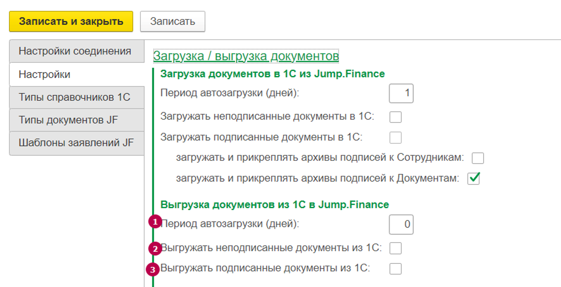Check signature archives to 'Сотрудникам' checkbox
Screen dimensions: 561x287
(x=478, y=158)
